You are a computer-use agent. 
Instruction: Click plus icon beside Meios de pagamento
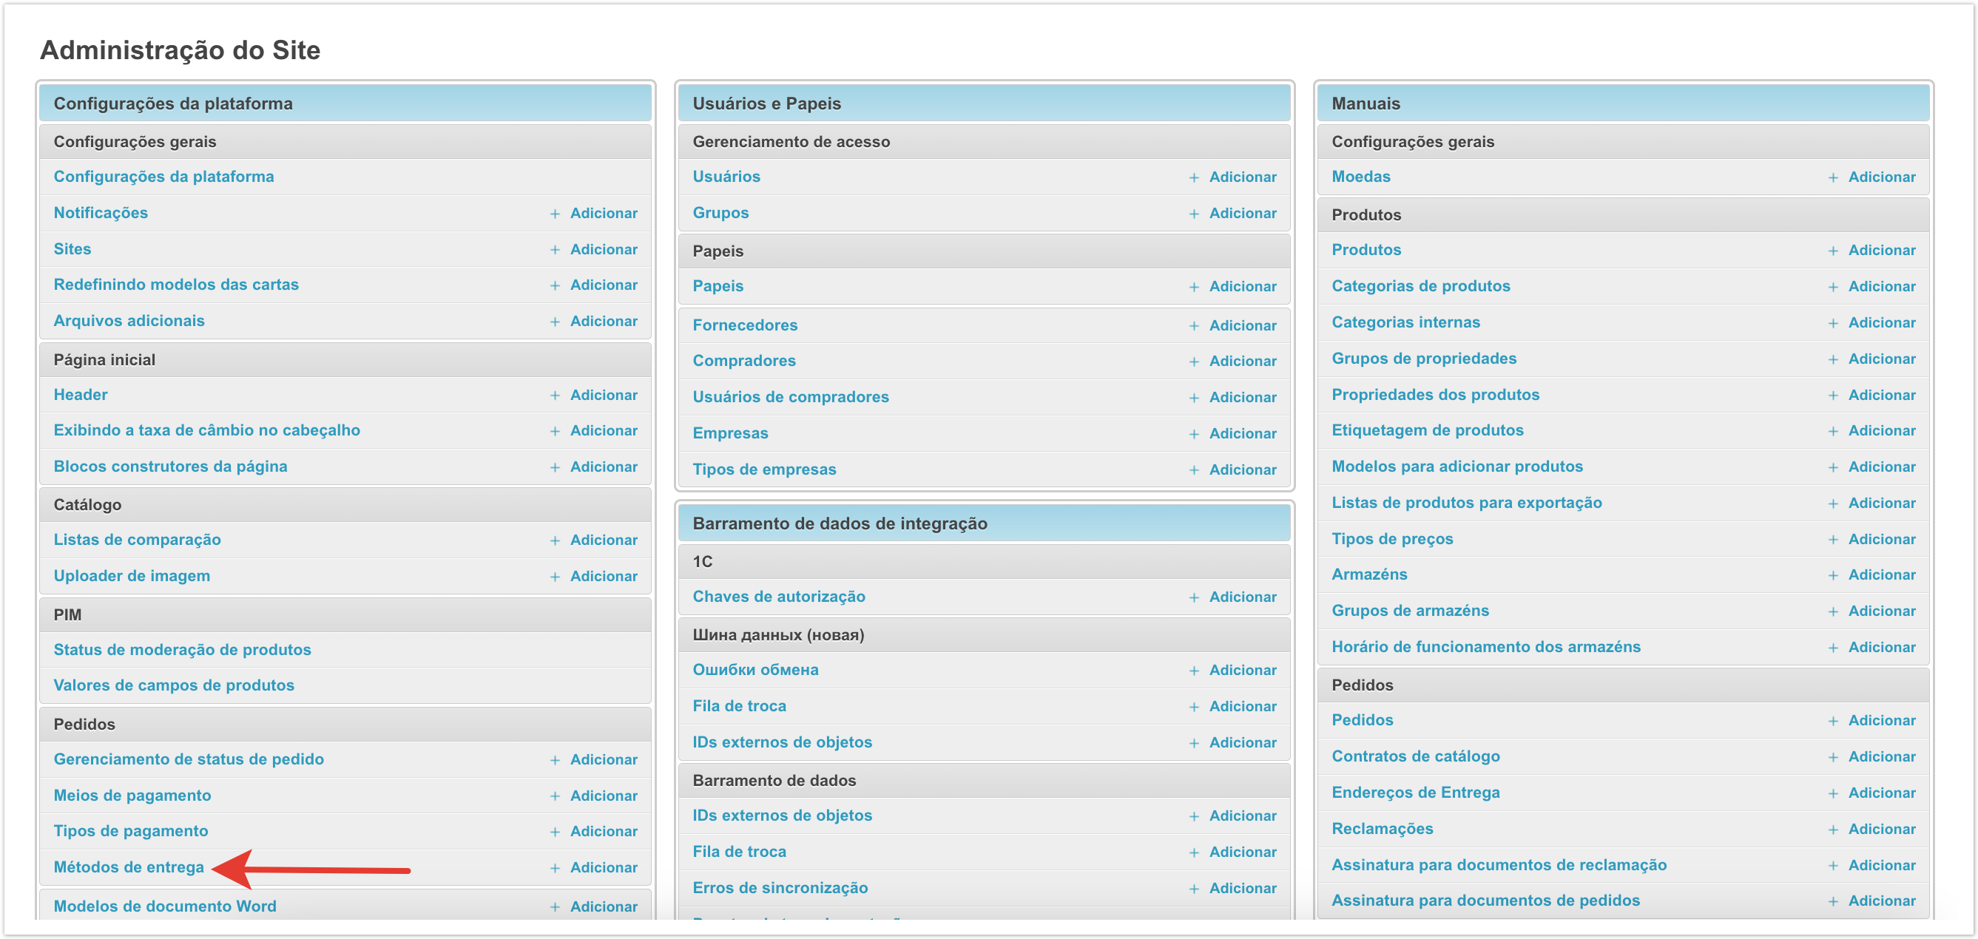click(554, 796)
